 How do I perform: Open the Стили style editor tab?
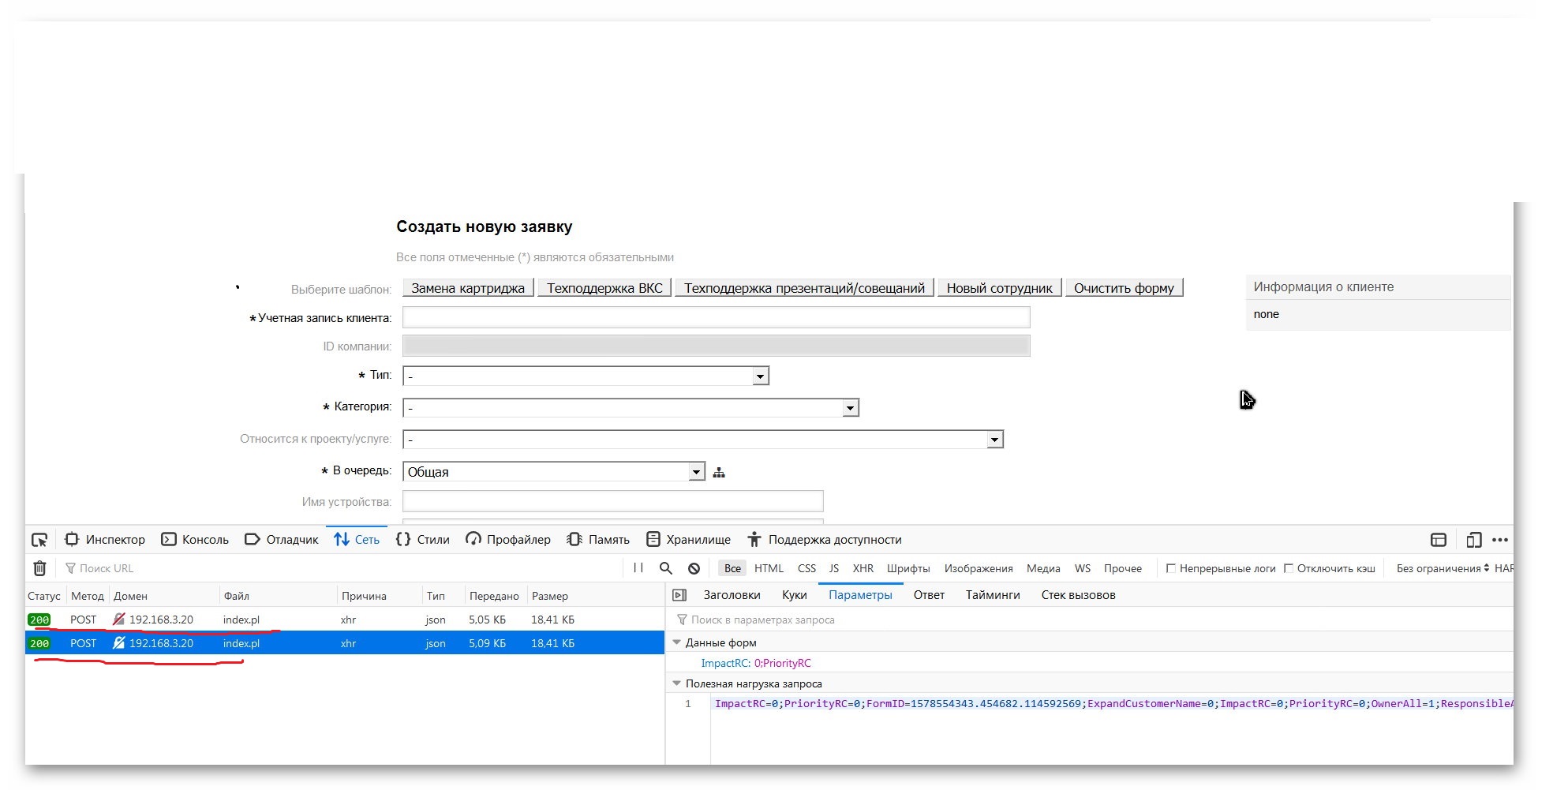point(423,540)
